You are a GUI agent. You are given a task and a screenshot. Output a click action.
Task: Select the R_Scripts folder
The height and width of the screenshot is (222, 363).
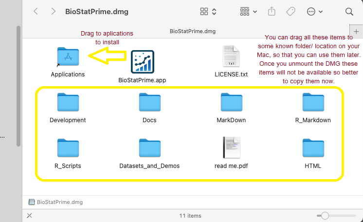68,148
